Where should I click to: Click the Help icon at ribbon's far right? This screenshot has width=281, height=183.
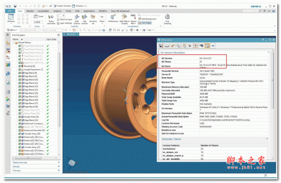(x=274, y=11)
